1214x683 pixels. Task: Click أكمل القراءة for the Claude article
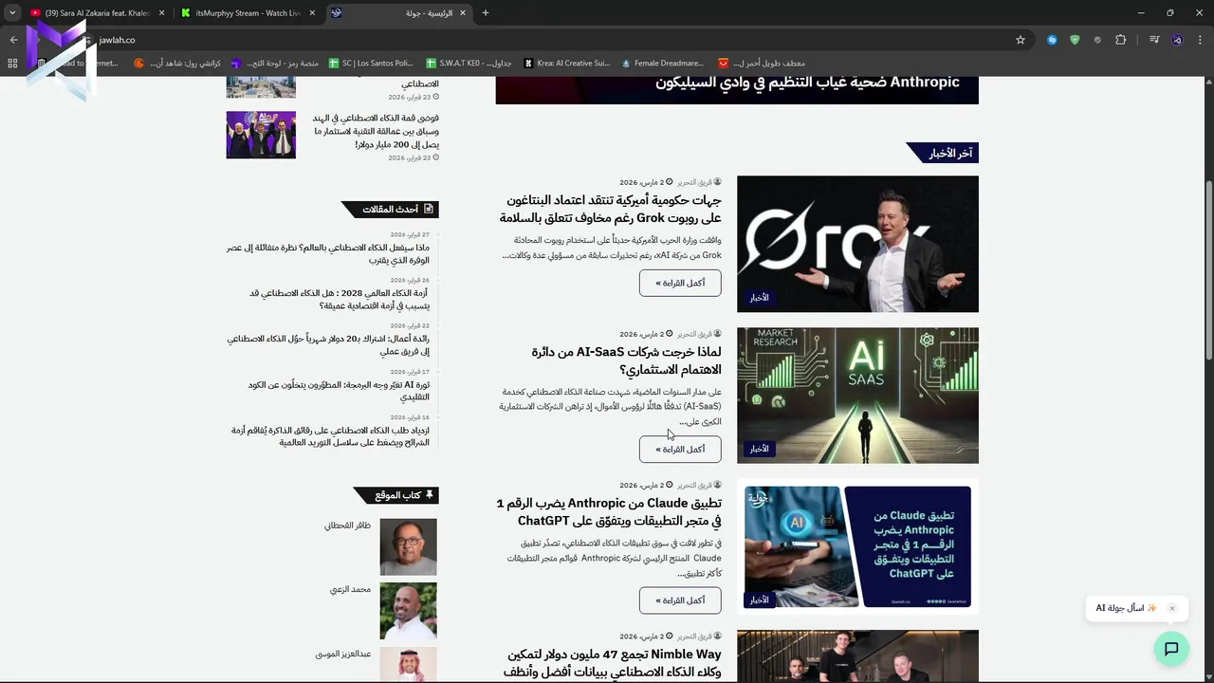(x=680, y=600)
